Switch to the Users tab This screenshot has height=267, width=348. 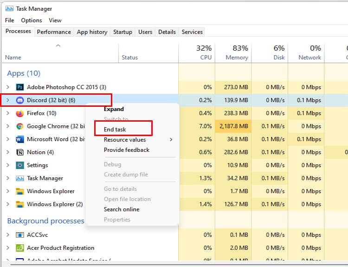coord(145,32)
